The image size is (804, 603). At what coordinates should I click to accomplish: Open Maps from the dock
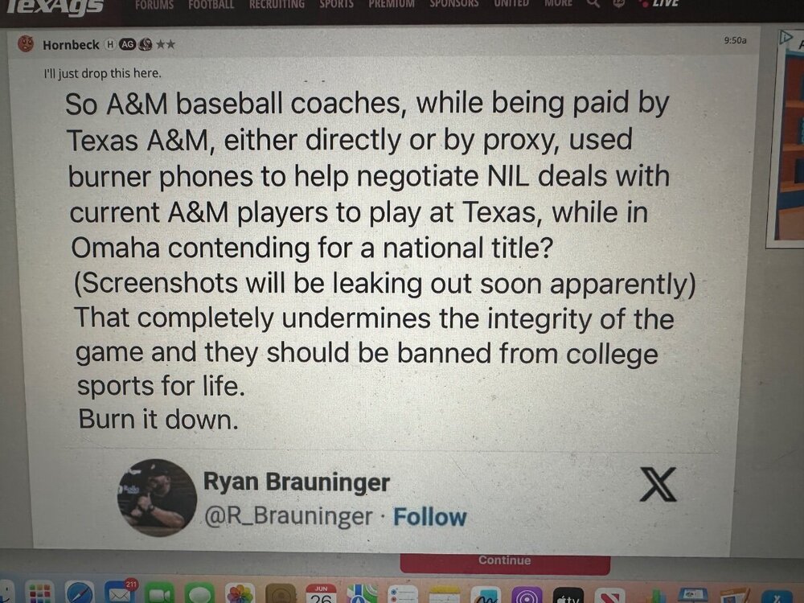pos(361,593)
